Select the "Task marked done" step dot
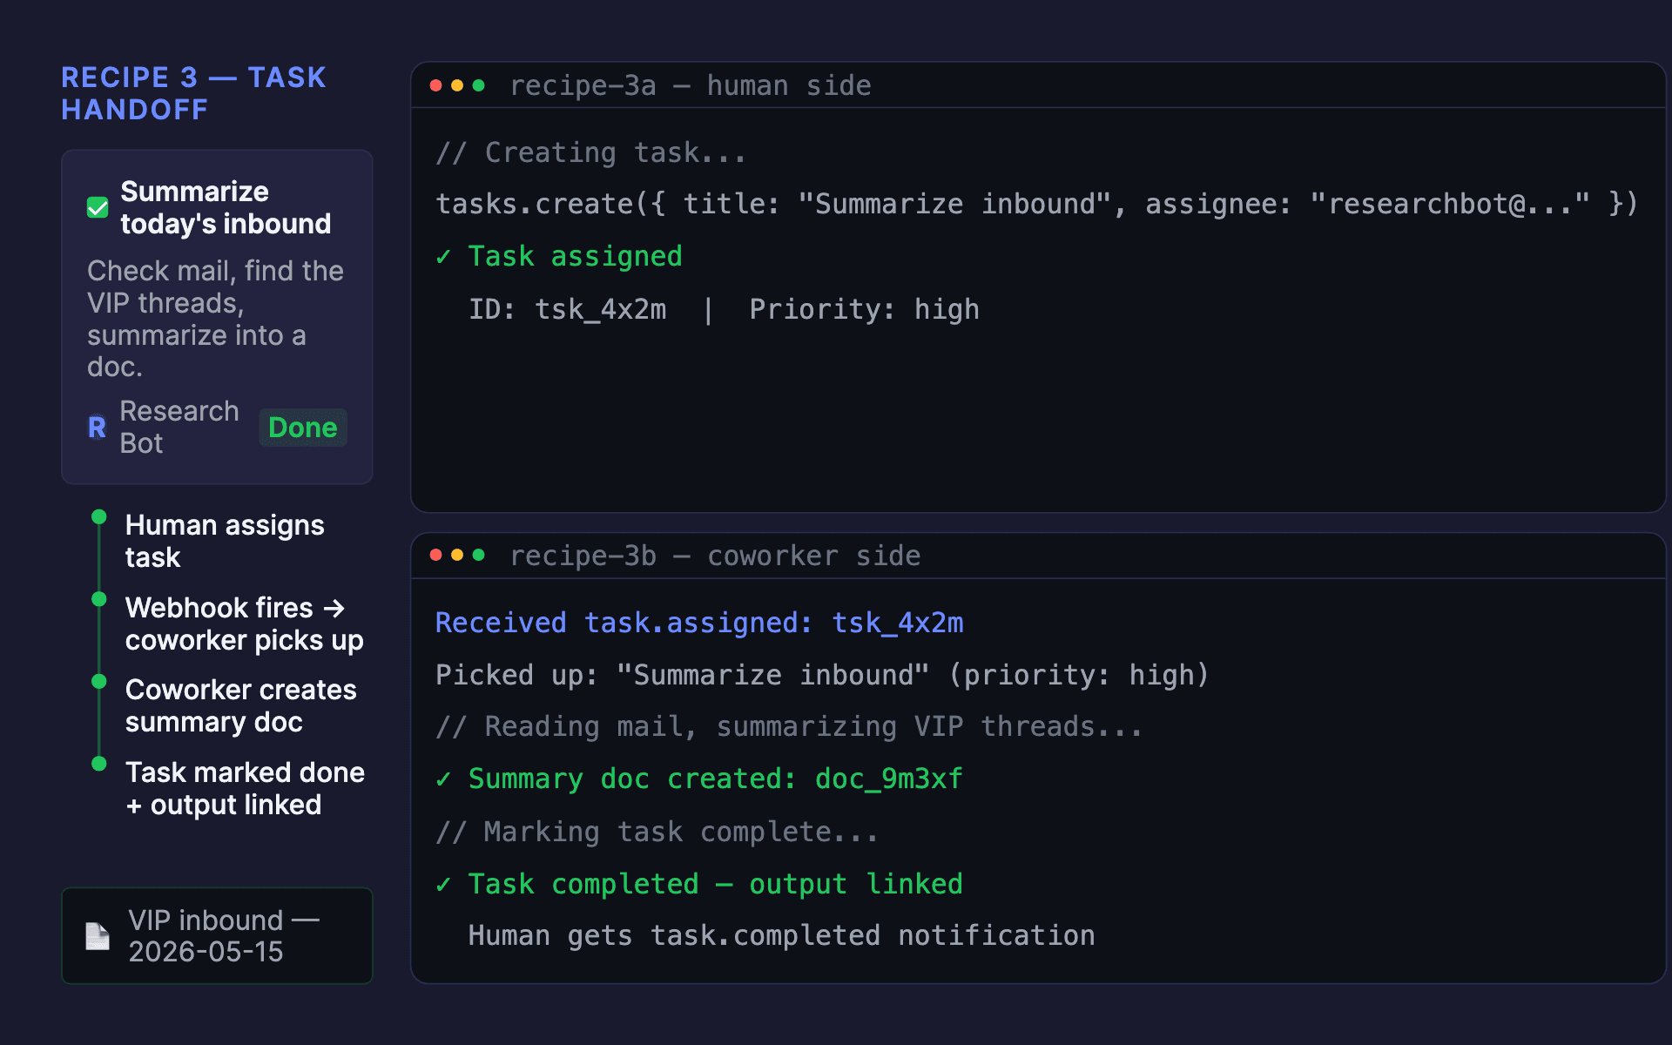Screen dimensions: 1672x1045 click(99, 764)
